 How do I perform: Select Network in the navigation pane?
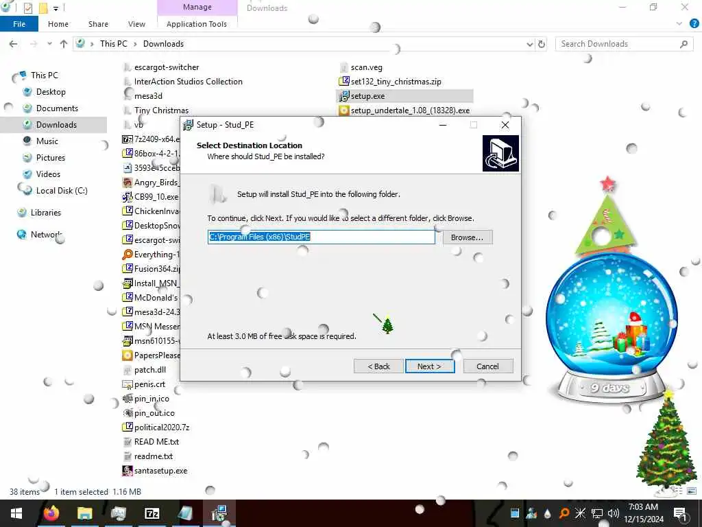pos(46,235)
